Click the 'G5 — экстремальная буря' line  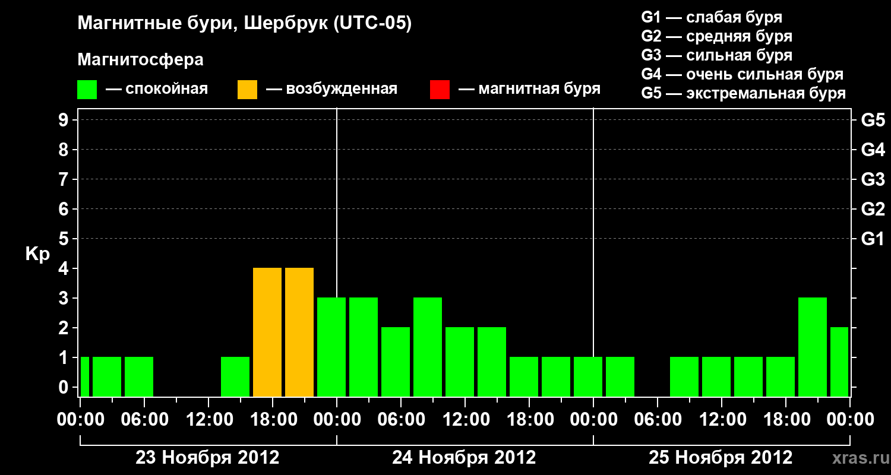click(744, 93)
